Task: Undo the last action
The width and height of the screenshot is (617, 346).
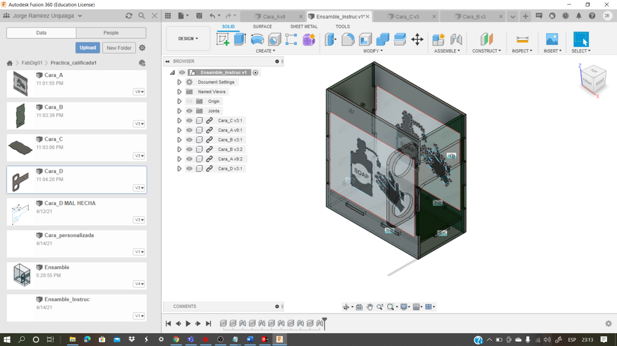Action: [x=213, y=15]
